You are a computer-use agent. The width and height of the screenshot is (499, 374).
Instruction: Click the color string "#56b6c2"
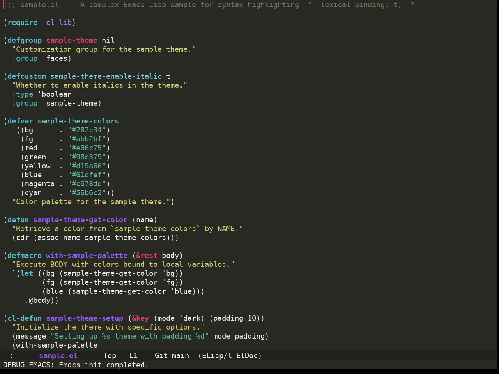click(x=87, y=193)
